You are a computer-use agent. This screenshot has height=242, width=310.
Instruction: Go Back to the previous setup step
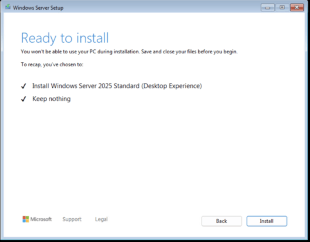tap(221, 221)
